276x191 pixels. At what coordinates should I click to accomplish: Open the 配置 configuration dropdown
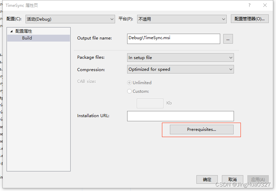(70, 19)
